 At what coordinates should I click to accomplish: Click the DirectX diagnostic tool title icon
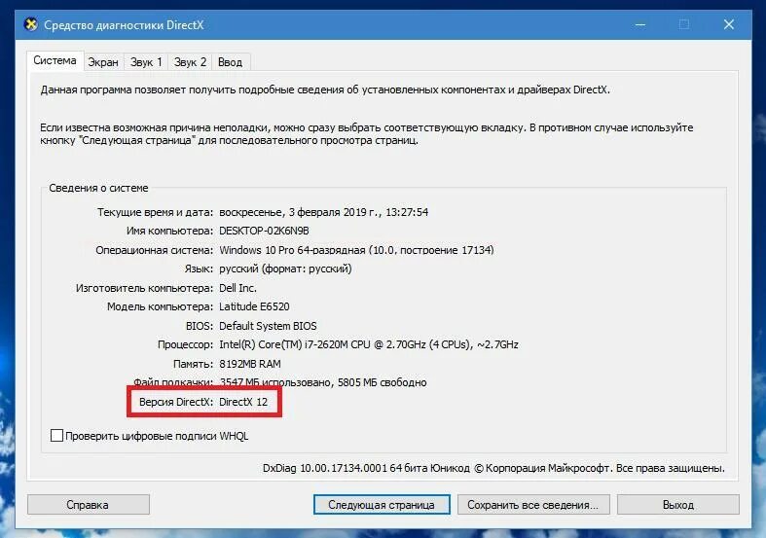click(31, 24)
